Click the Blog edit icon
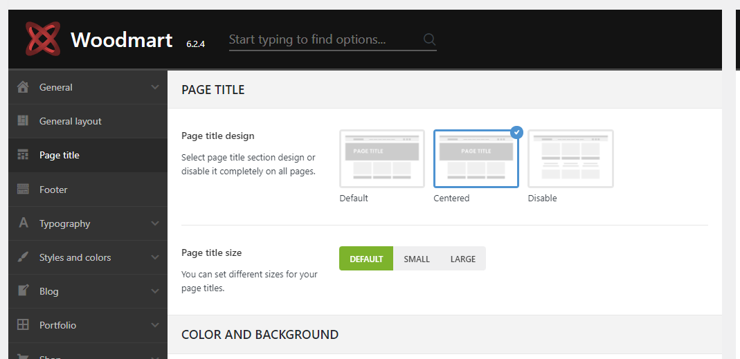The width and height of the screenshot is (740, 359). [x=23, y=291]
